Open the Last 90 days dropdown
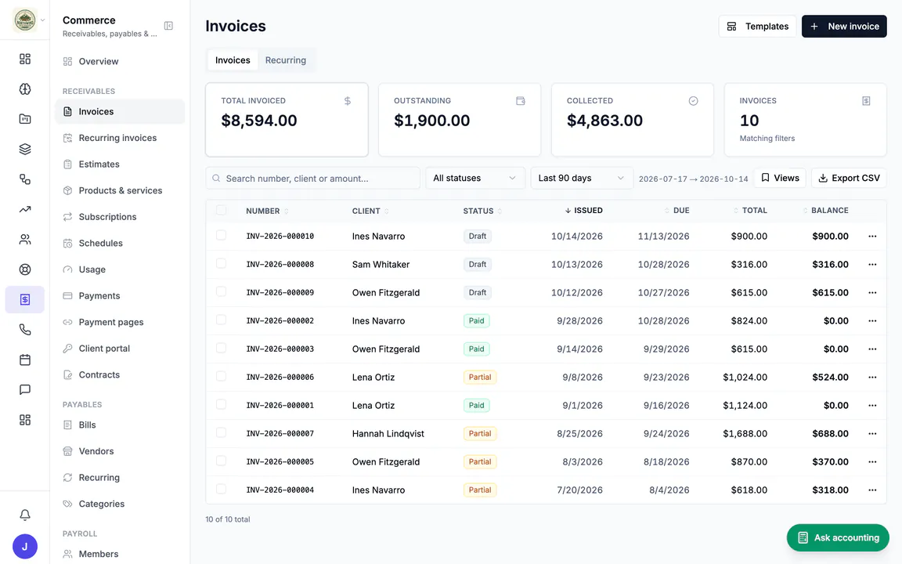This screenshot has height=564, width=902. point(582,178)
